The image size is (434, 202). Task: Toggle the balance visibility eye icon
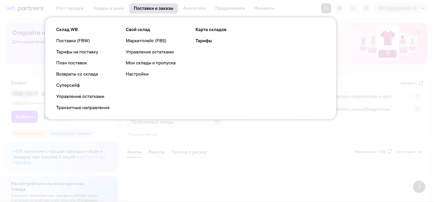(x=43, y=94)
